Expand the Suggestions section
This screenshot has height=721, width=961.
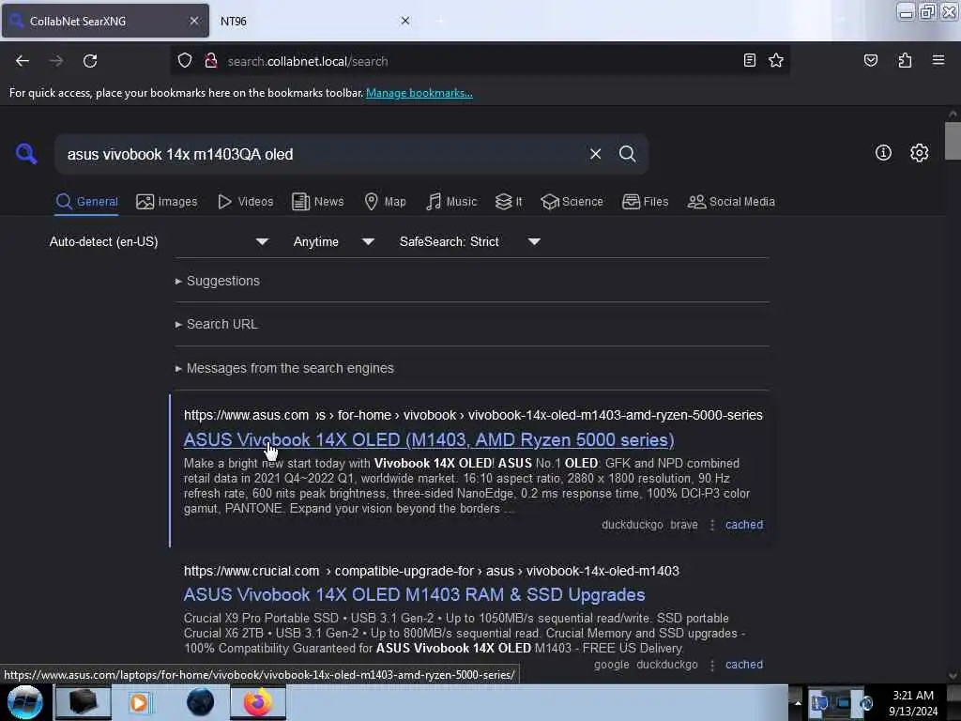click(x=218, y=281)
